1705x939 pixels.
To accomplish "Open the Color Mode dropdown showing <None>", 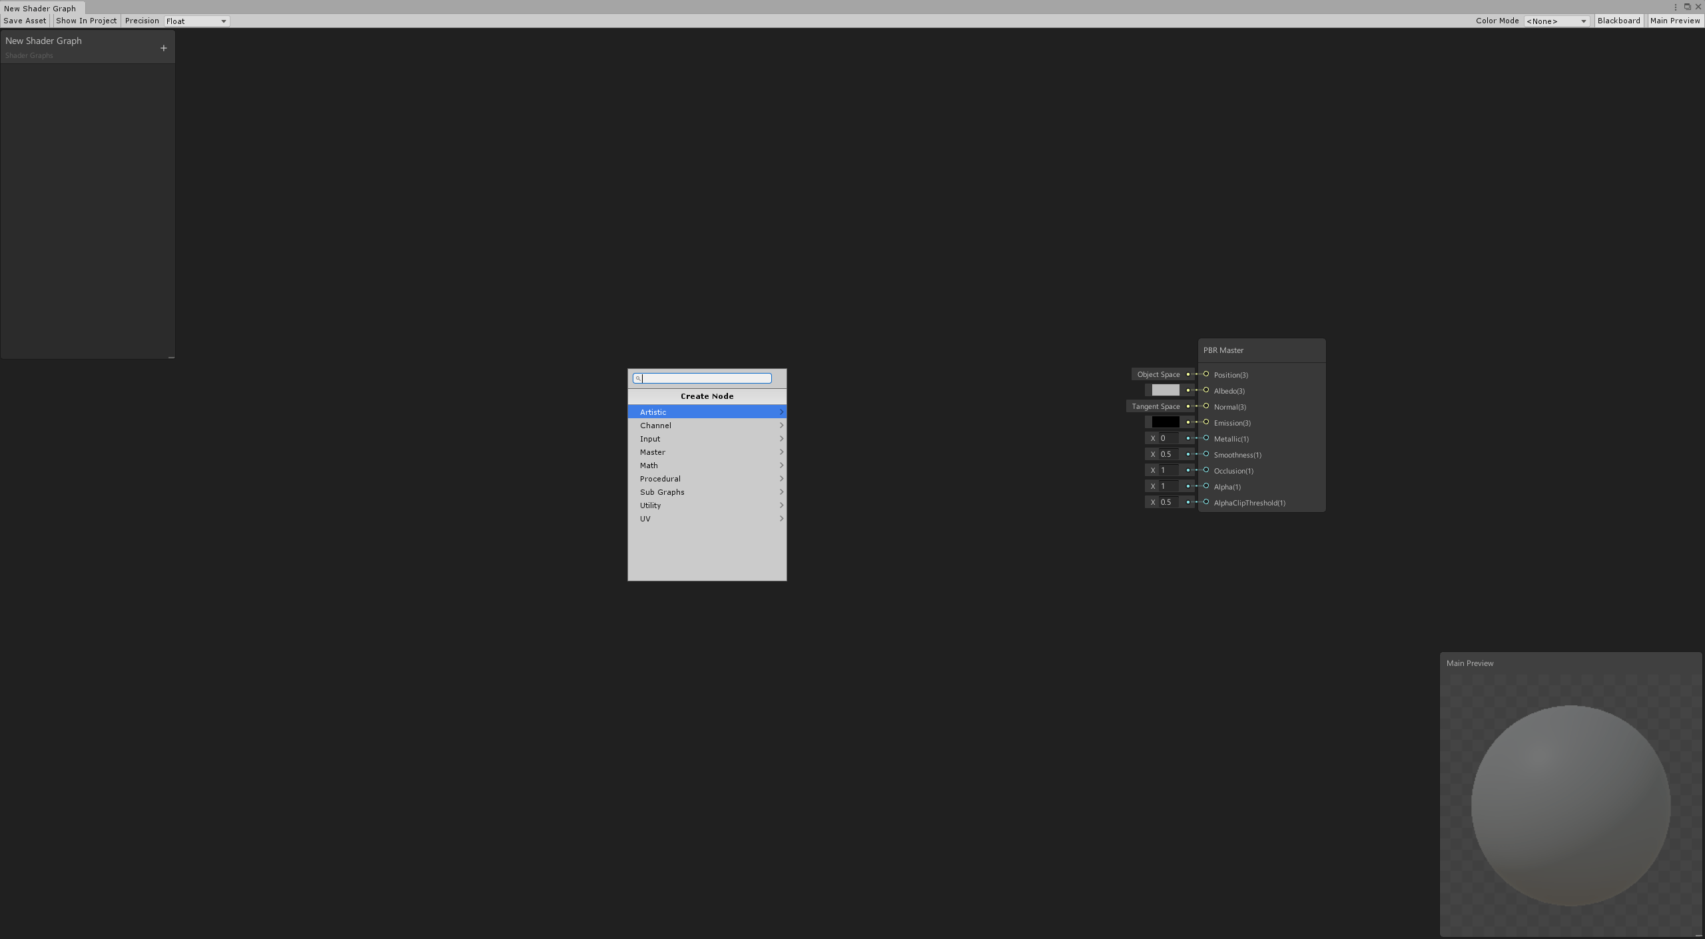I will (1556, 21).
